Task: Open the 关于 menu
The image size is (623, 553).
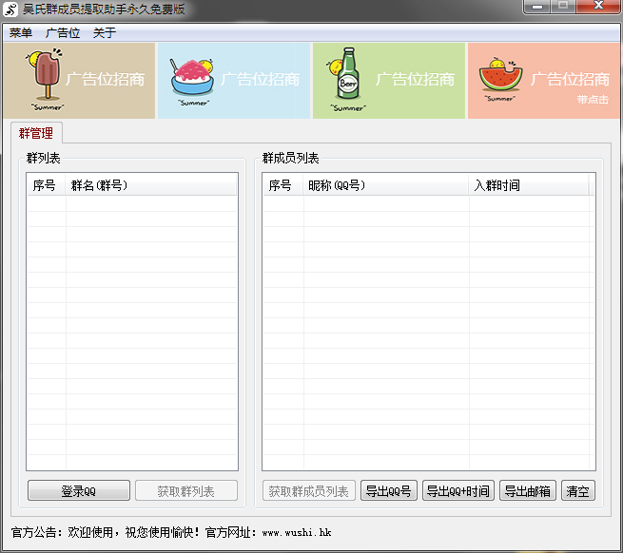Action: [105, 32]
